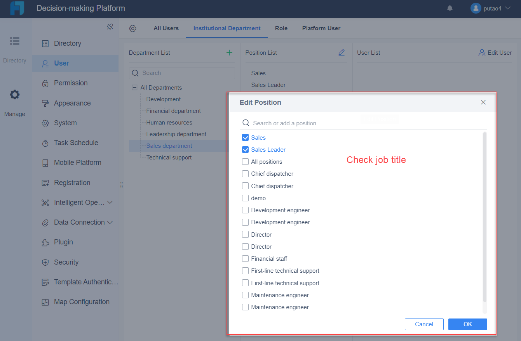Open Manage gear icon in left rail
This screenshot has height=341, width=521.
[x=15, y=94]
